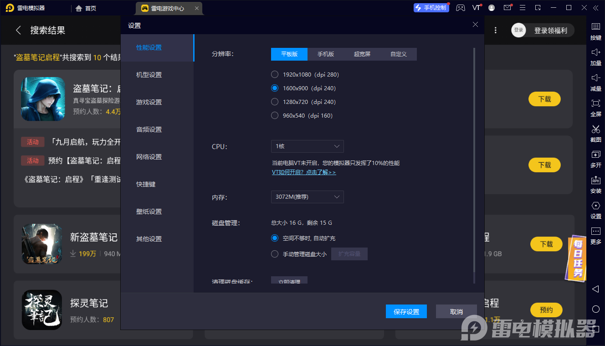The width and height of the screenshot is (605, 346).
Task: Open the VT enablement help link
Action: (x=303, y=172)
